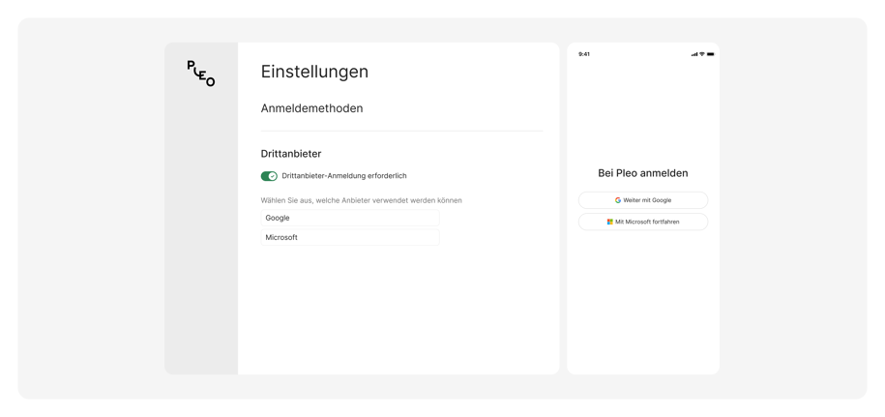Click the battery icon in phone status bar
This screenshot has height=417, width=885.
click(711, 54)
